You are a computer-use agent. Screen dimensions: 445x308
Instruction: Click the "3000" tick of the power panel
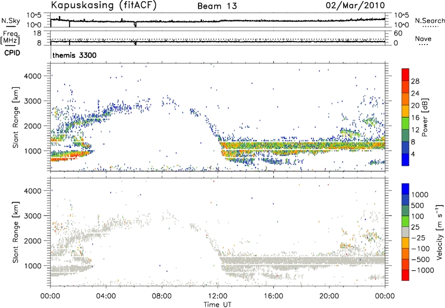[x=32, y=101]
